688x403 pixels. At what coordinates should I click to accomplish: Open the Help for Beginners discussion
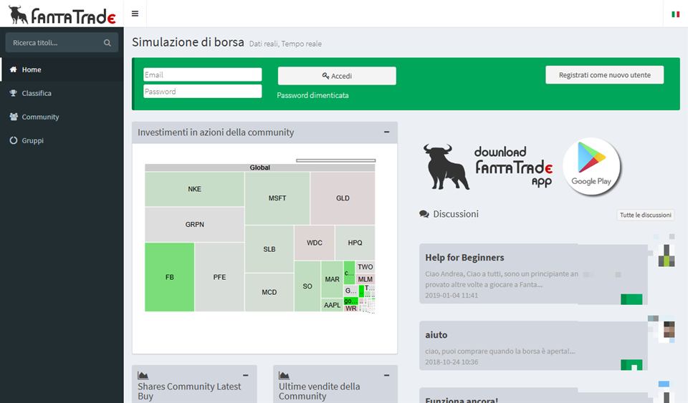pos(464,258)
